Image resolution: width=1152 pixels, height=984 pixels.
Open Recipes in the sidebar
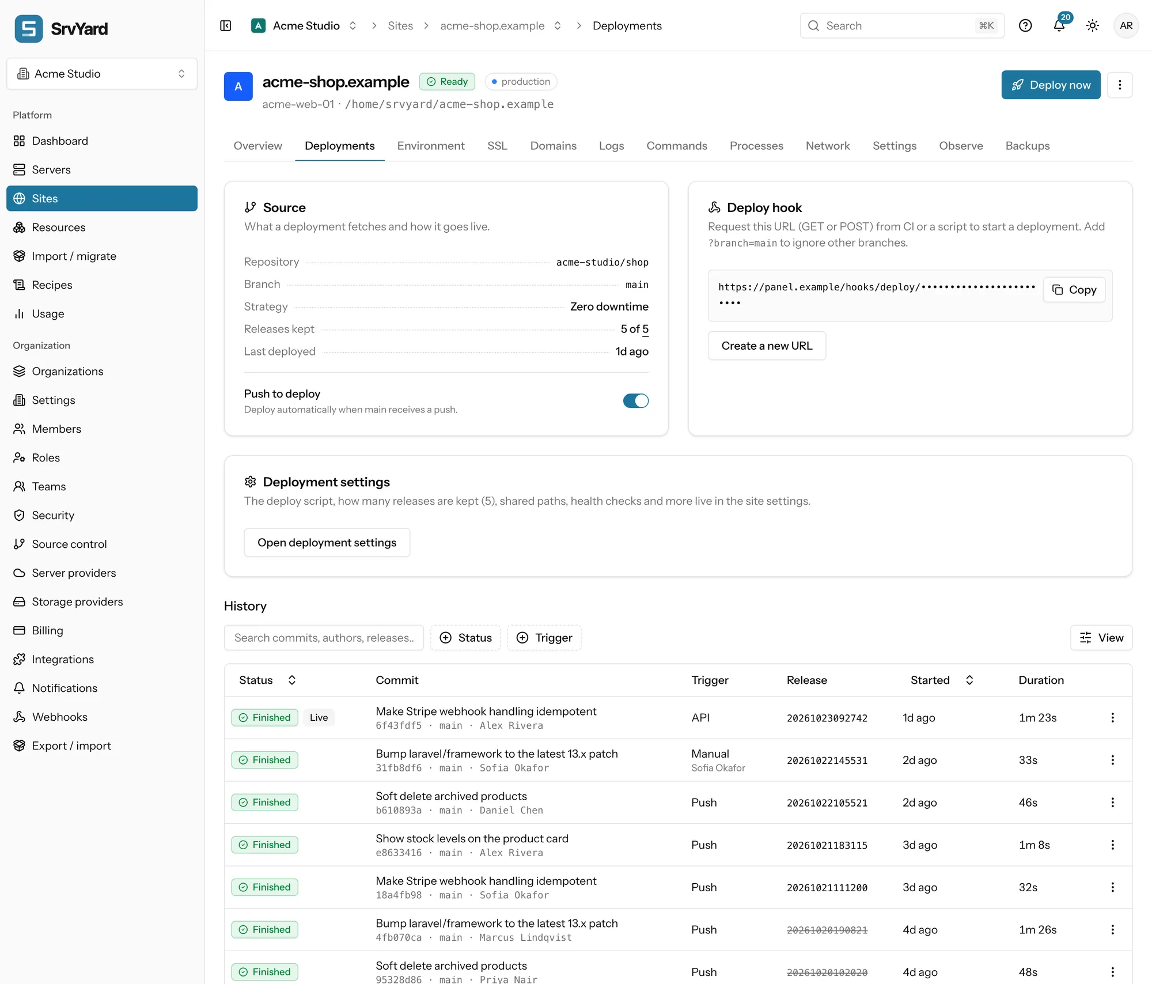coord(102,285)
